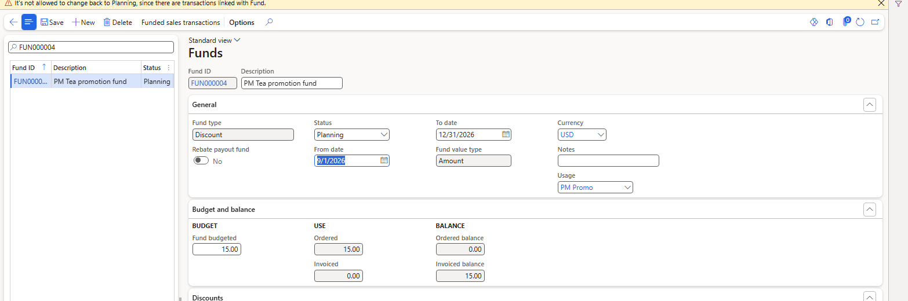Open form in new window

click(876, 22)
